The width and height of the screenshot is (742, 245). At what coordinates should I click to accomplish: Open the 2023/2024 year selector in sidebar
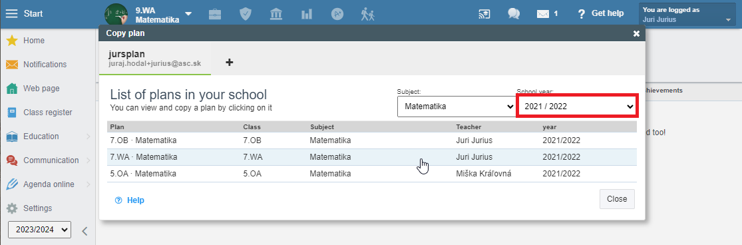click(x=39, y=230)
